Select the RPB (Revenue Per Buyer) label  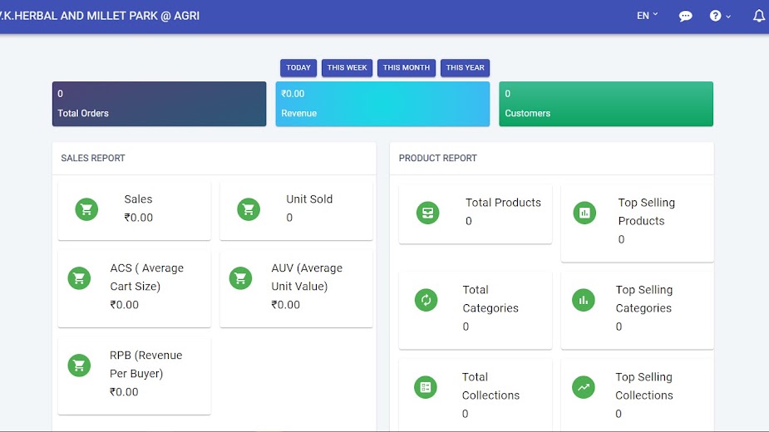coord(145,365)
